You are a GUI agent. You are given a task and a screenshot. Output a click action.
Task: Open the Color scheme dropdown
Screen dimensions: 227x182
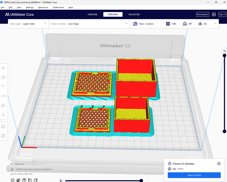tap(89, 24)
